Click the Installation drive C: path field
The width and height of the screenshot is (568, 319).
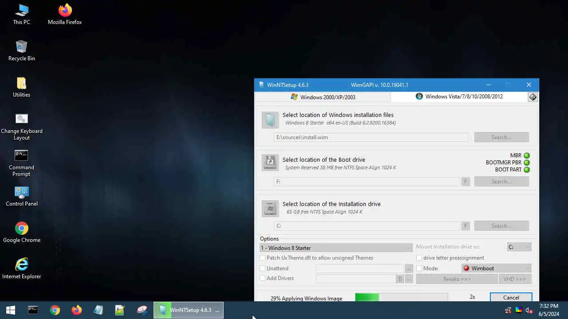[x=367, y=226]
